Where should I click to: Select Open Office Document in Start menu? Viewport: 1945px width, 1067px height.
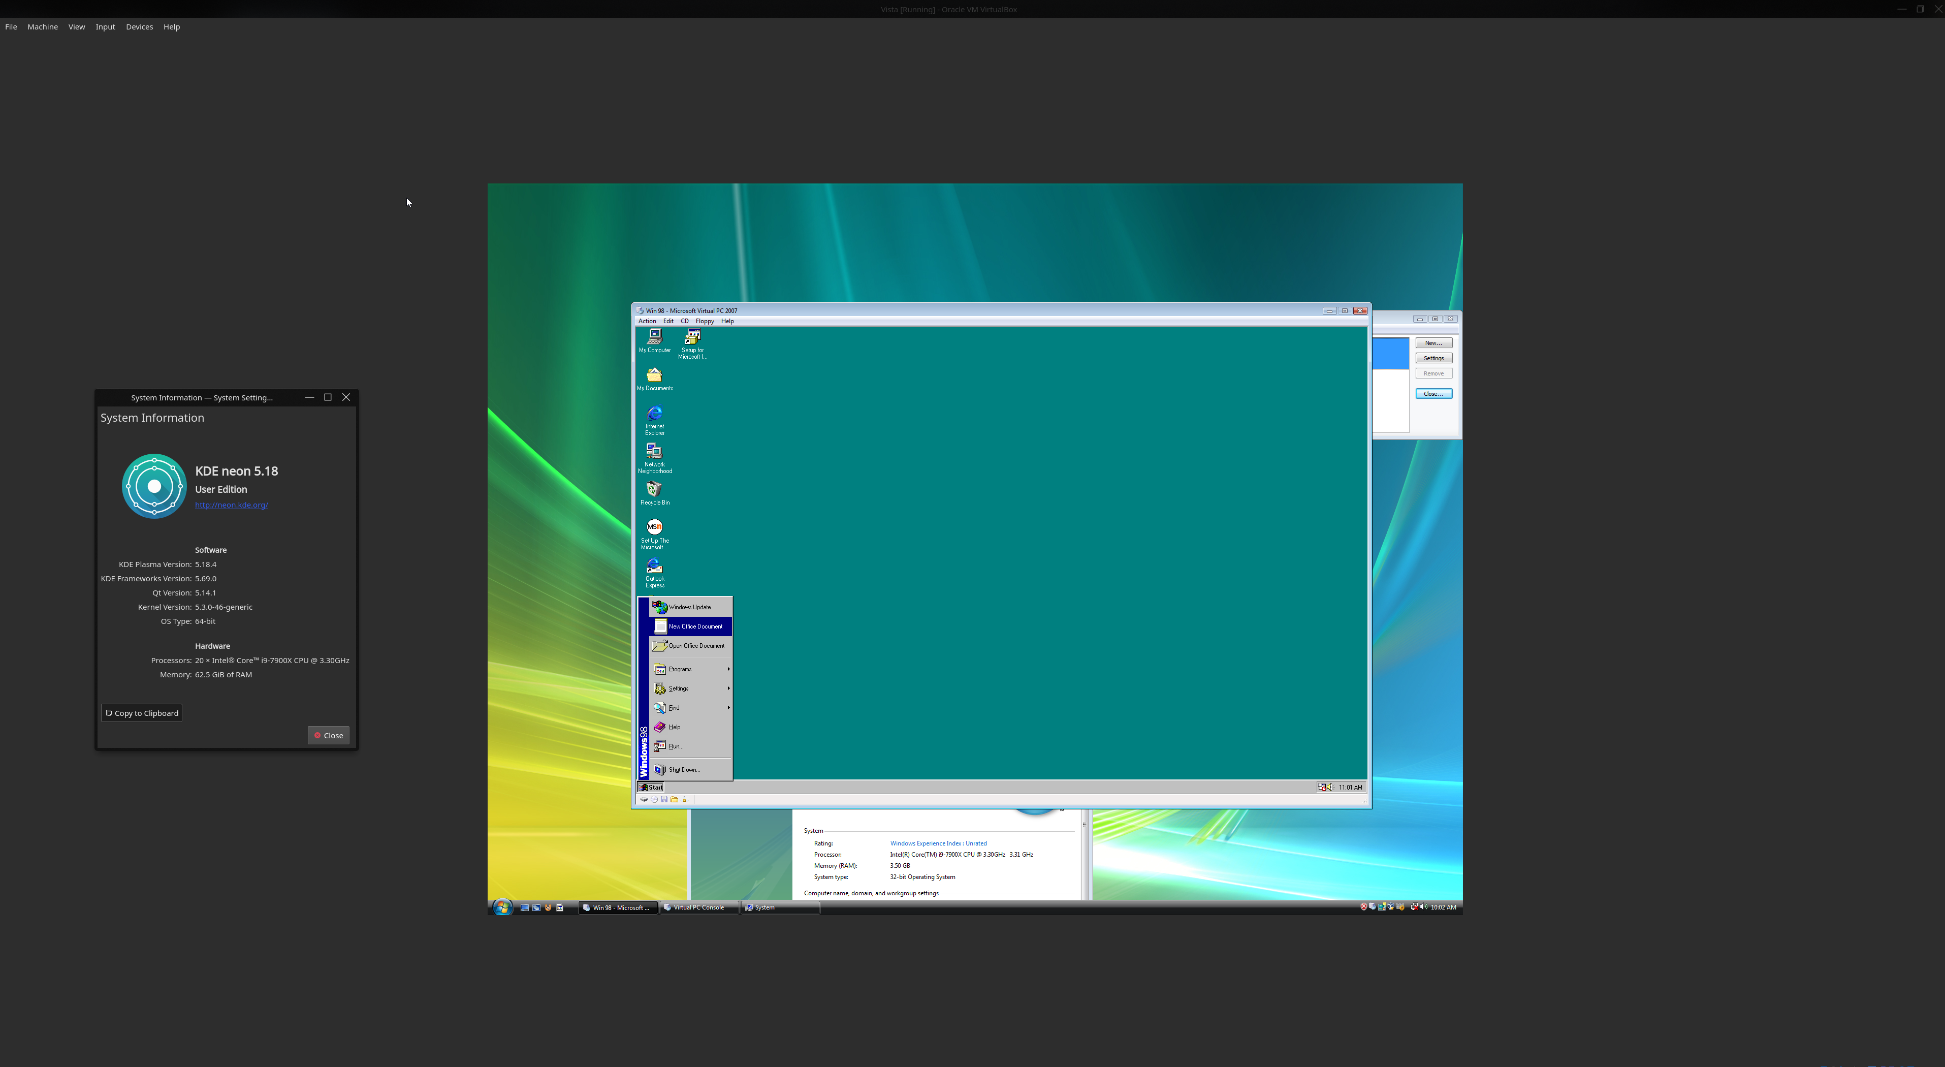pyautogui.click(x=690, y=646)
